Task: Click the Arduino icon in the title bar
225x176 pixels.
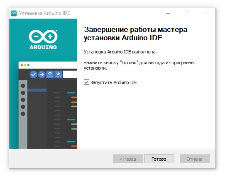Action: coord(14,13)
